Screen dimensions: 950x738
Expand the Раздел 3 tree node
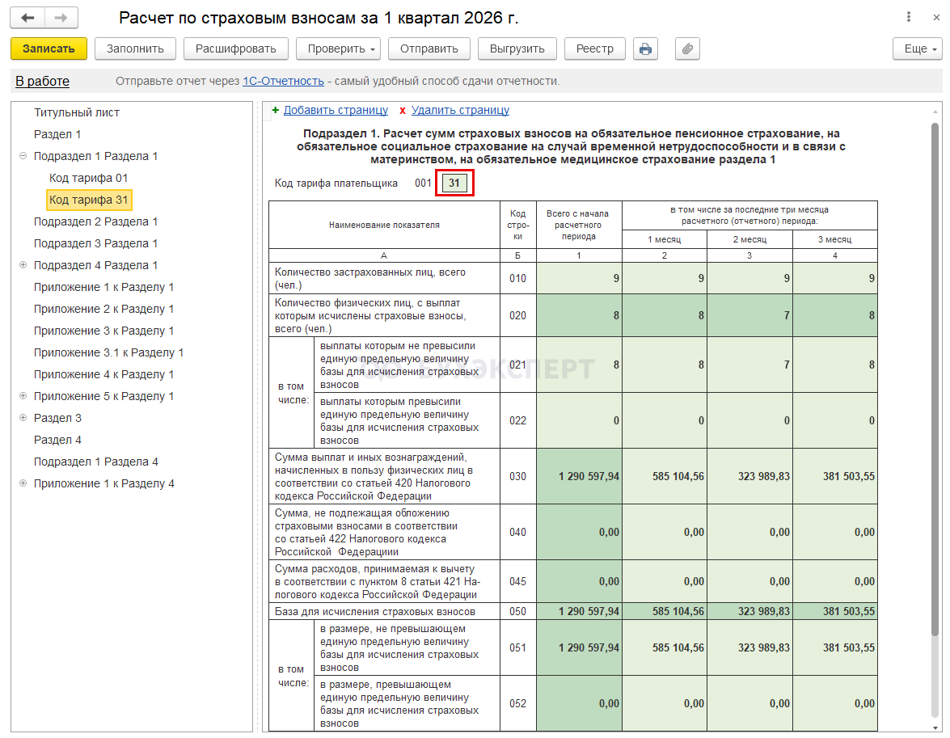(23, 418)
